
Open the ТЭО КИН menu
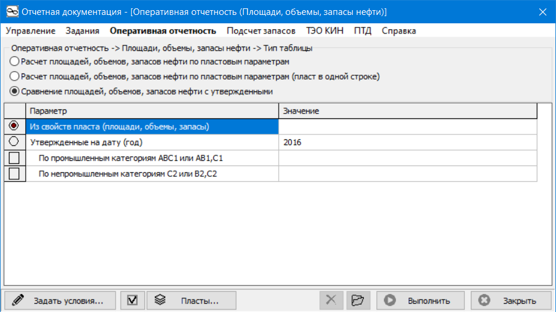325,30
